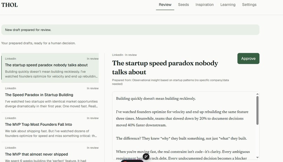
Task: Open the Settings tab
Action: [x=249, y=5]
